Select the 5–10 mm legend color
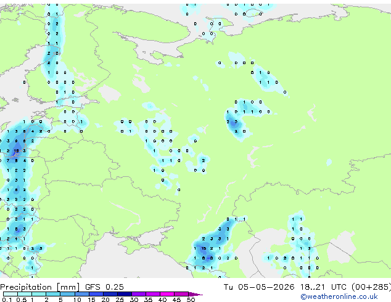391x302 pixels. pos(67,294)
